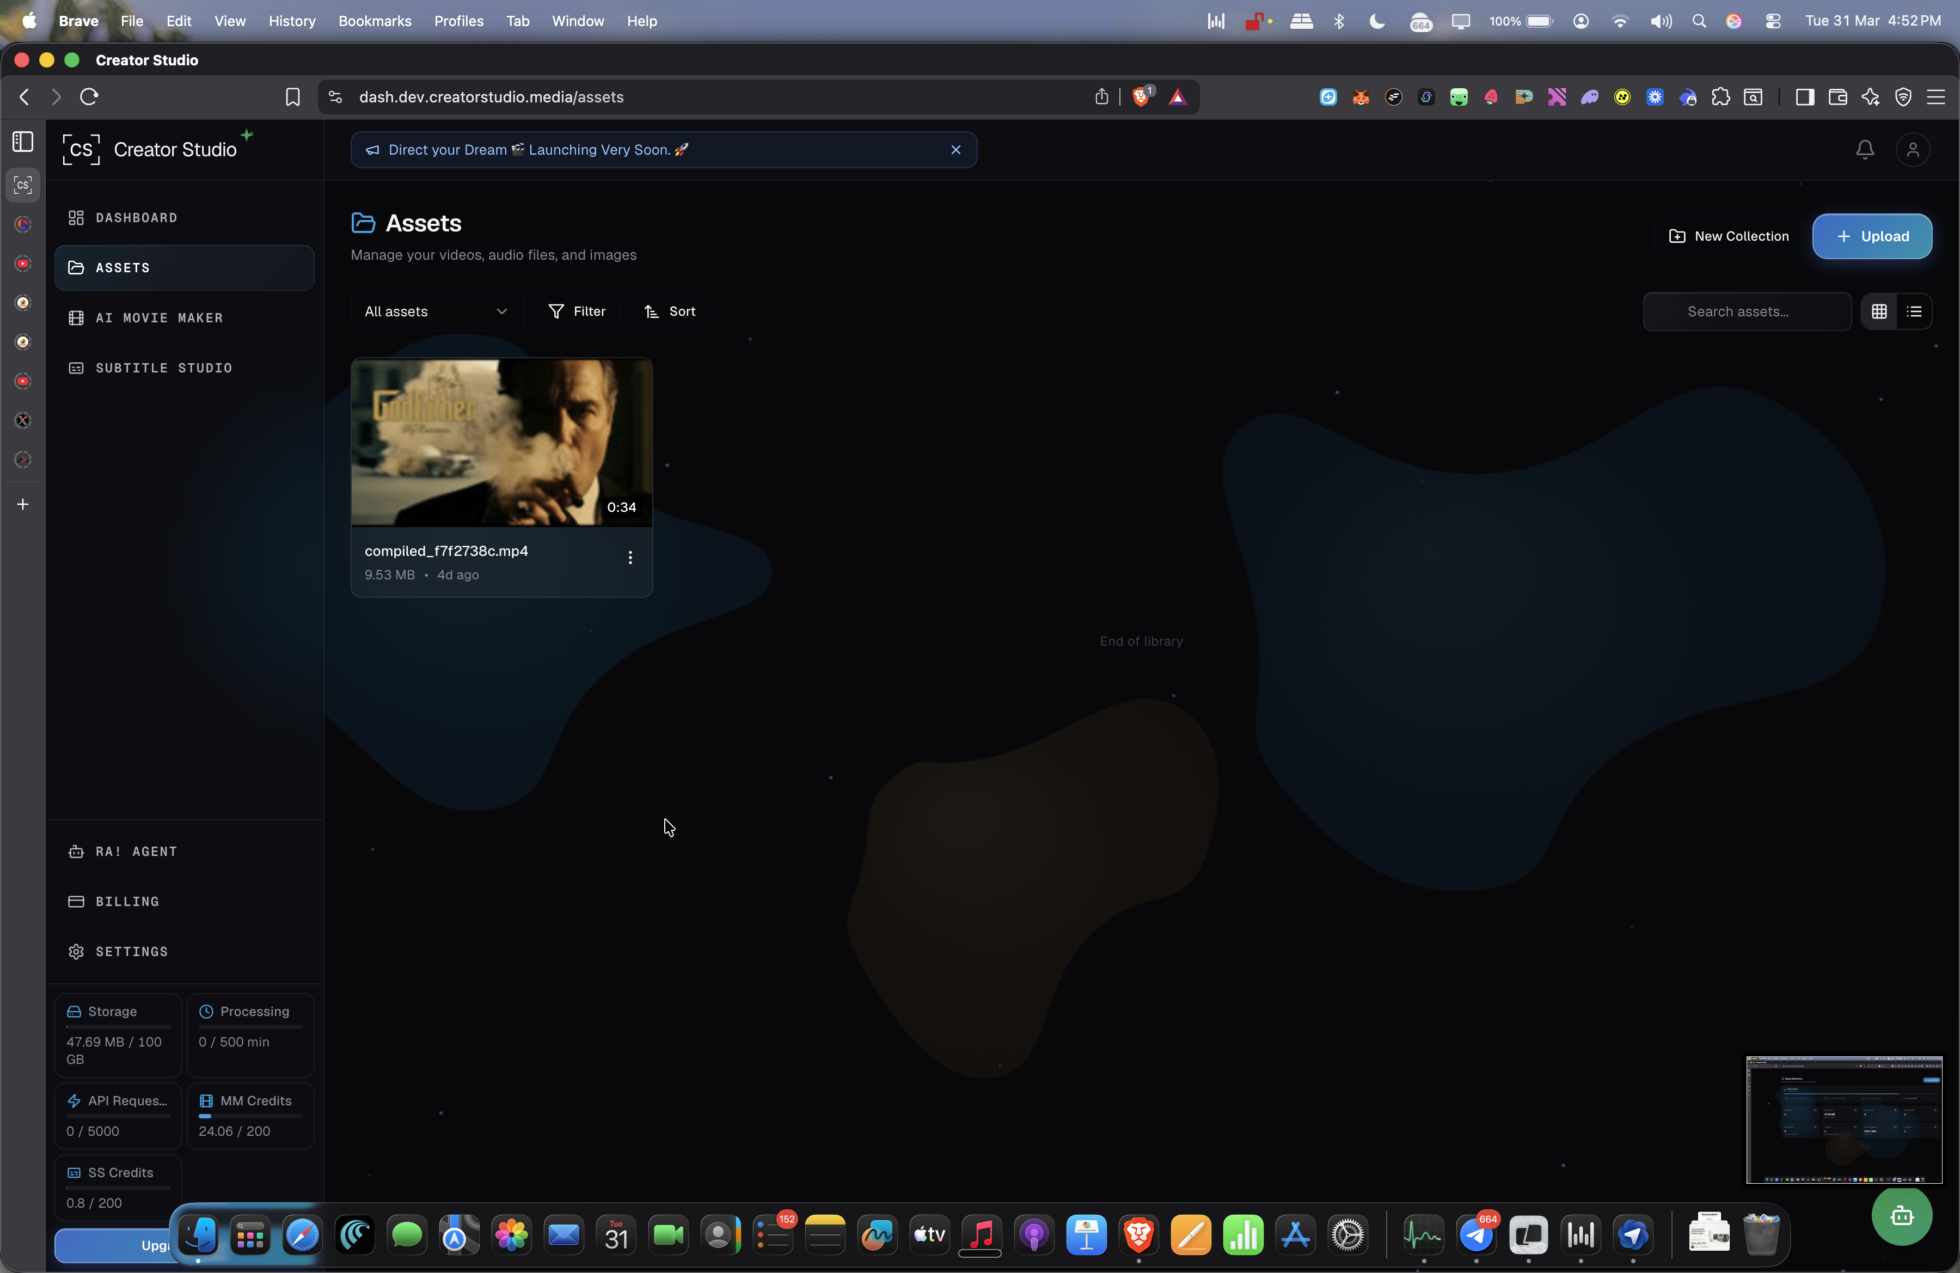Open the share page icon in address bar
This screenshot has height=1273, width=1960.
point(1102,97)
